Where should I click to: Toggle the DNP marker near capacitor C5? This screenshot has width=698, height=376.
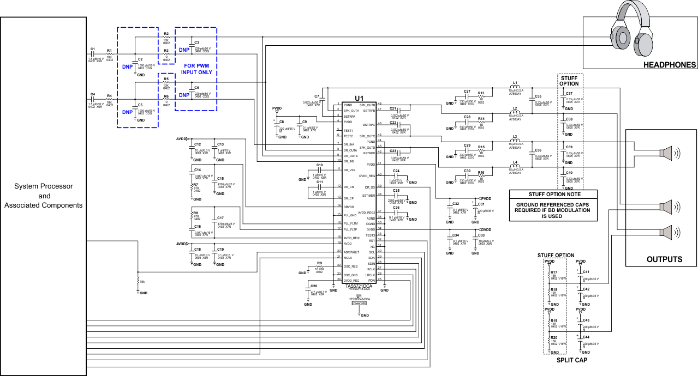tap(127, 111)
